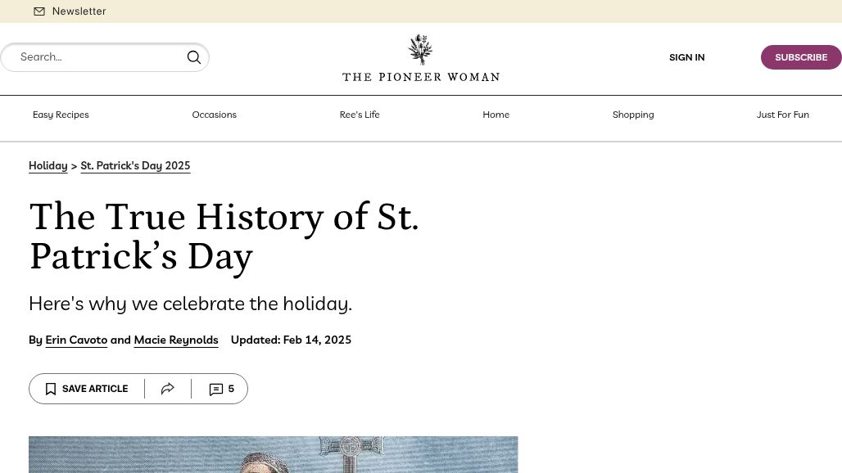
Task: Click the share arrow icon
Action: click(168, 389)
